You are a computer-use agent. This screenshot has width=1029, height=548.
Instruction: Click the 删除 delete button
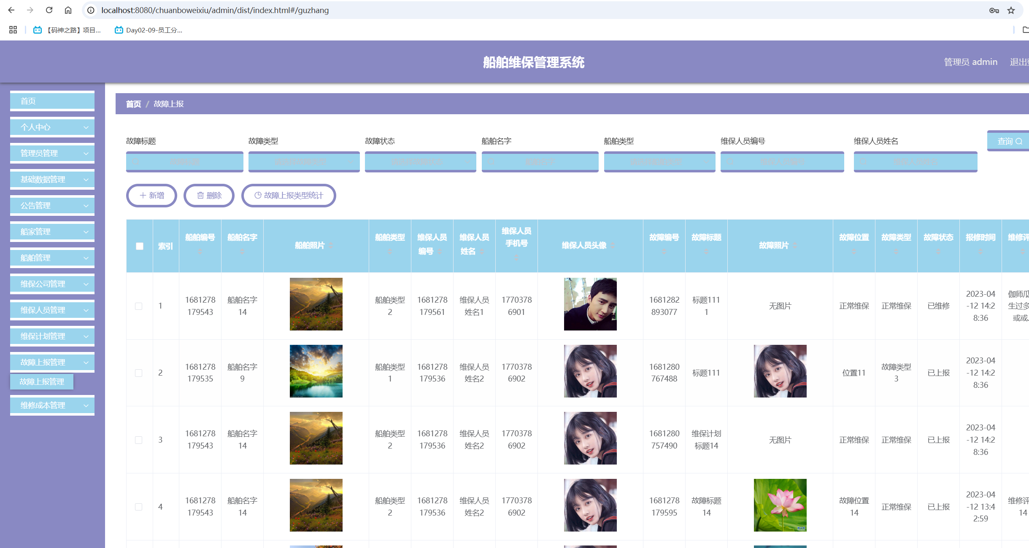209,196
